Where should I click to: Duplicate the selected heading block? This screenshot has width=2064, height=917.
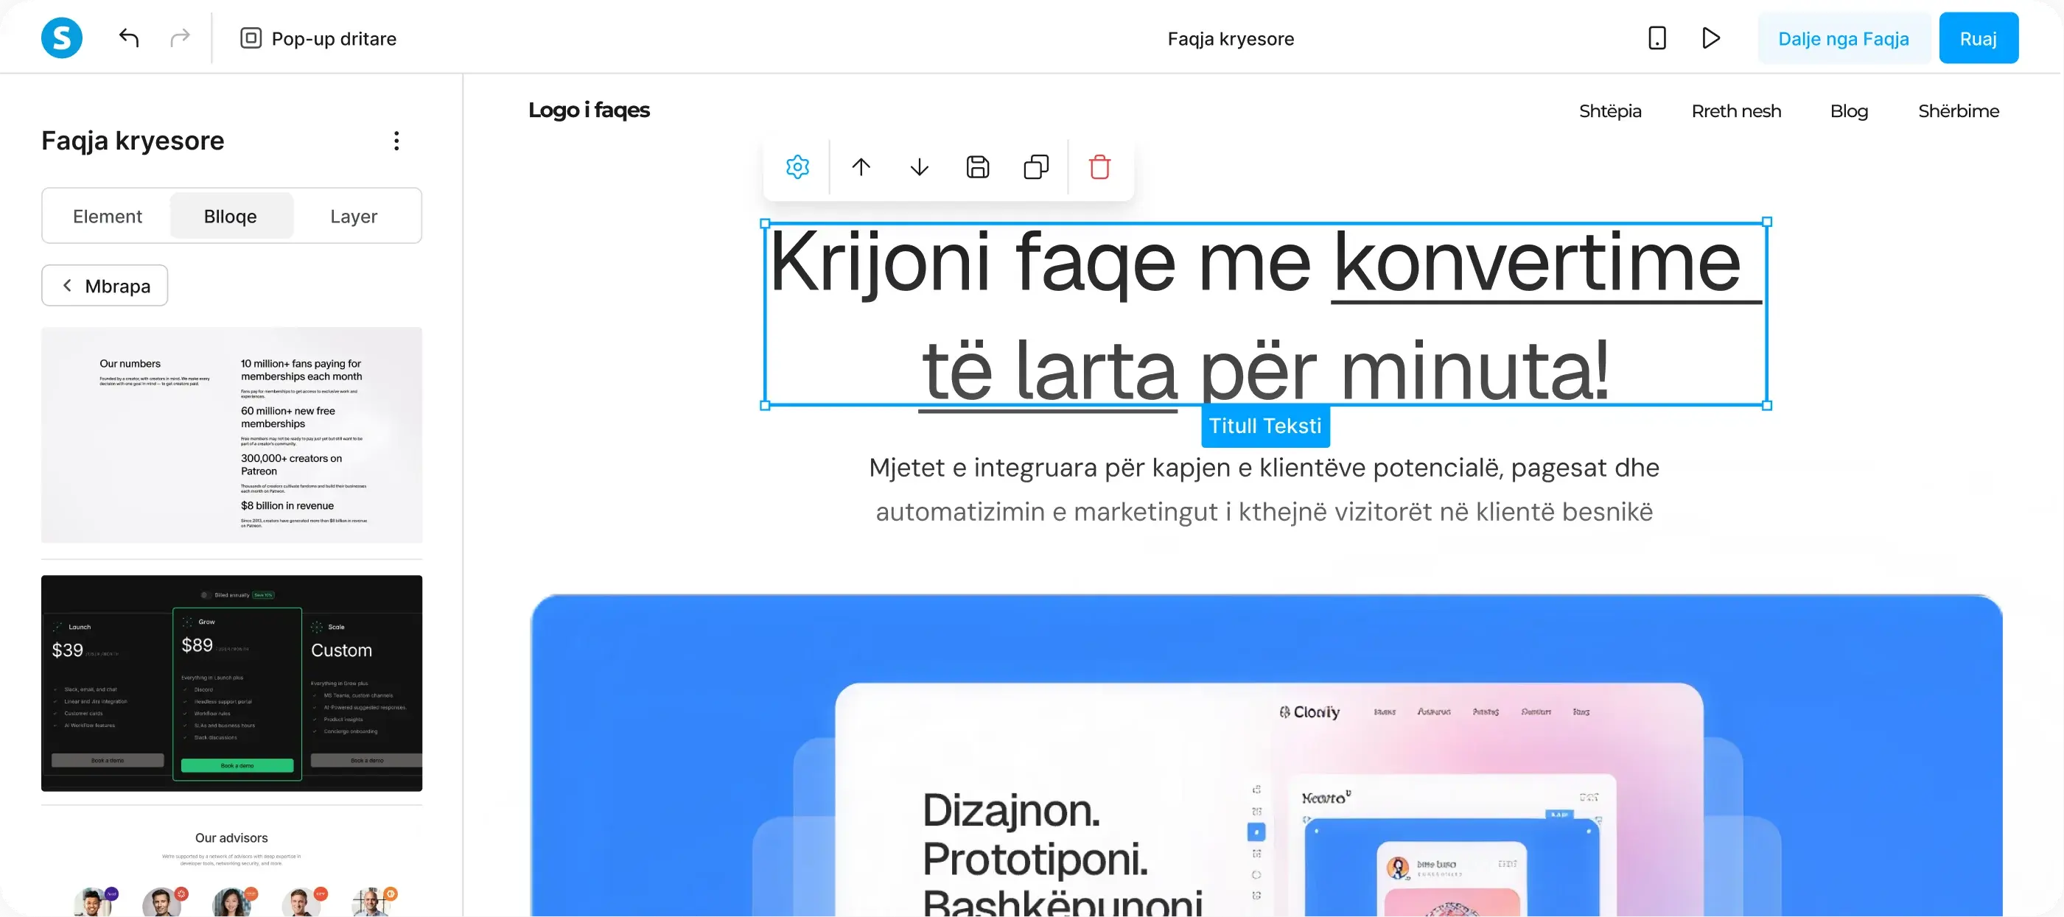1036,166
